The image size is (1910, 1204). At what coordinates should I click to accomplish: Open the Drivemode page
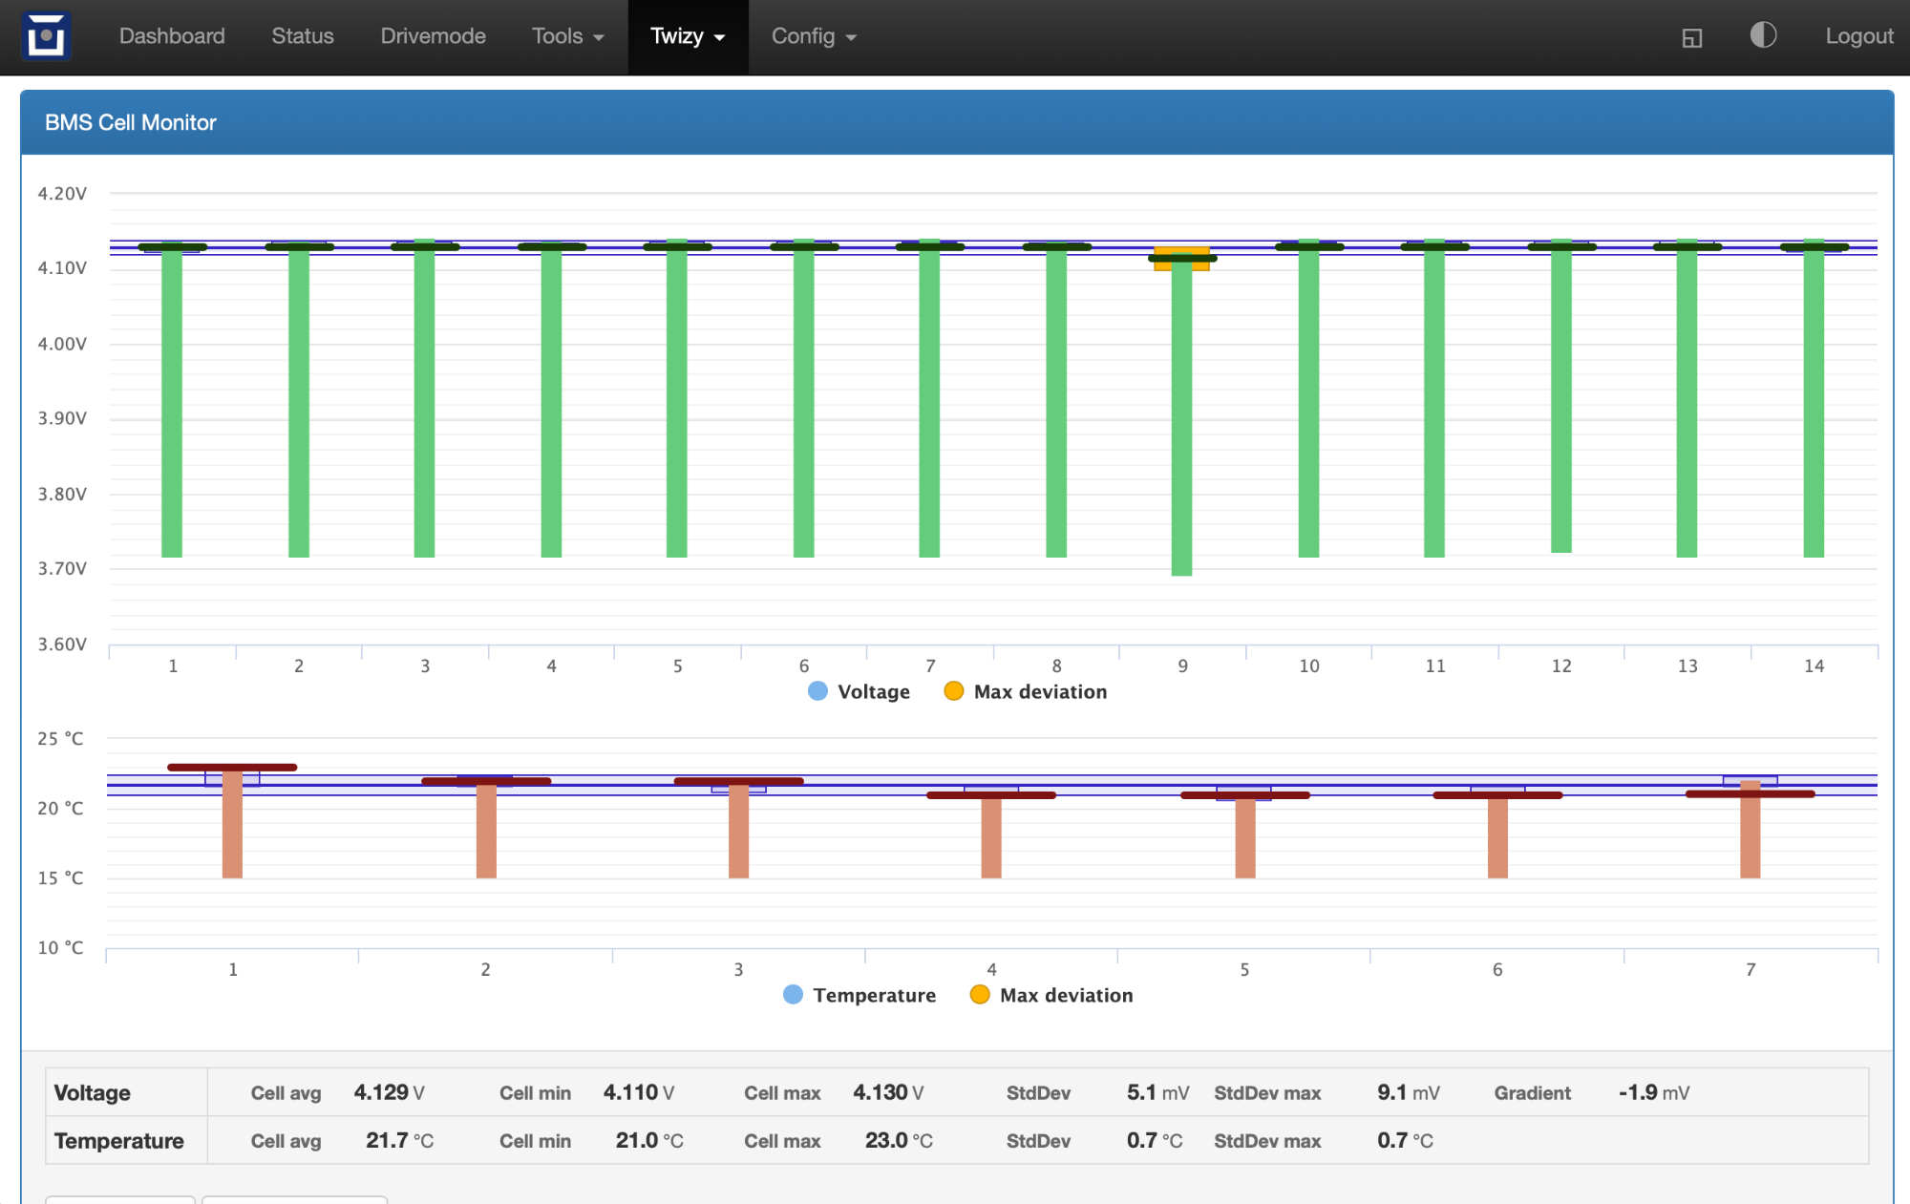point(433,36)
